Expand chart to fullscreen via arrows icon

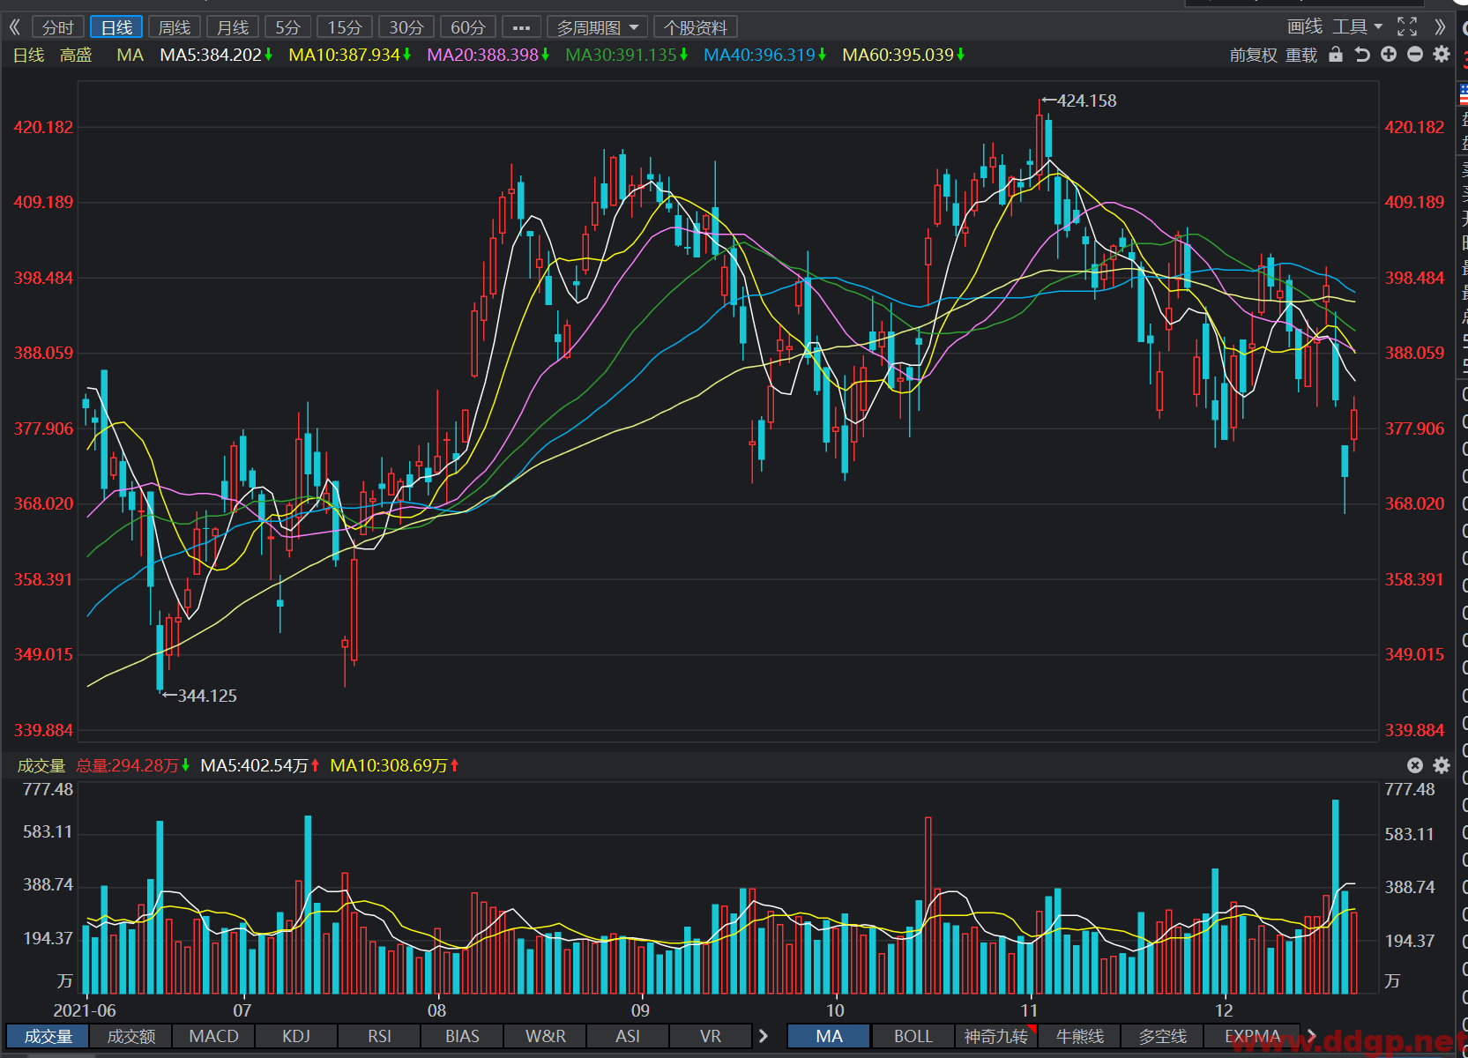(x=1407, y=26)
